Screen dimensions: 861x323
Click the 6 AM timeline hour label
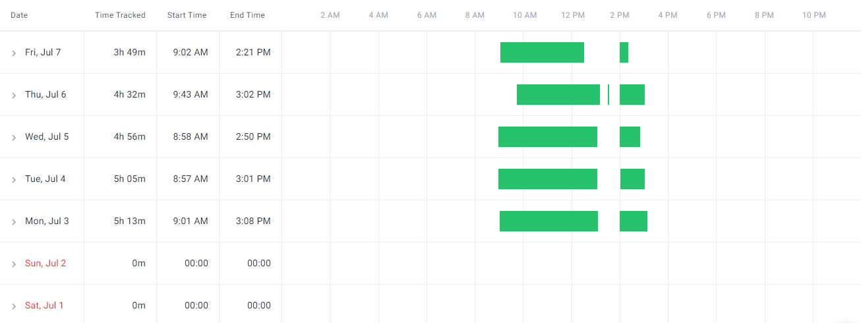(x=427, y=15)
